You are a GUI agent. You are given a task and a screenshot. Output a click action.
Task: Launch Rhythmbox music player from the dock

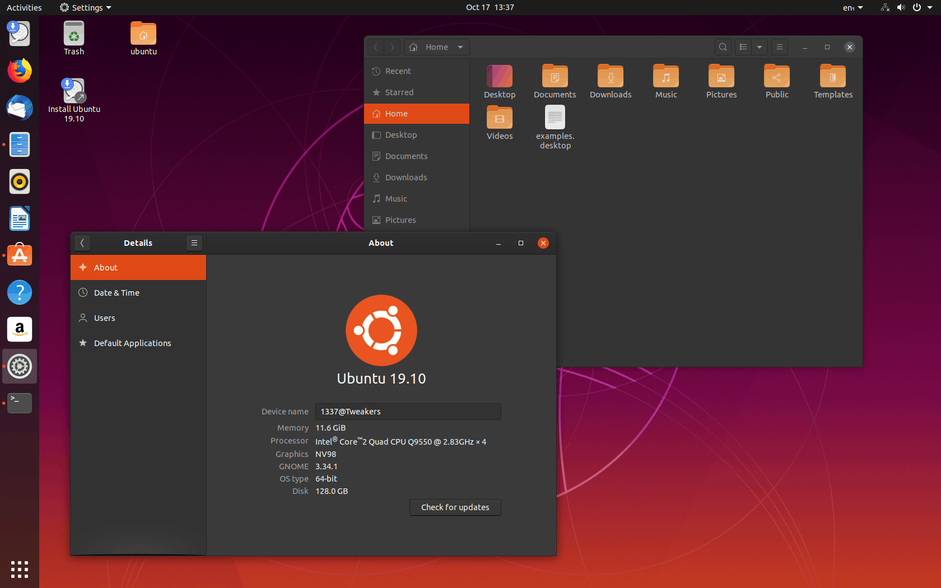19,181
